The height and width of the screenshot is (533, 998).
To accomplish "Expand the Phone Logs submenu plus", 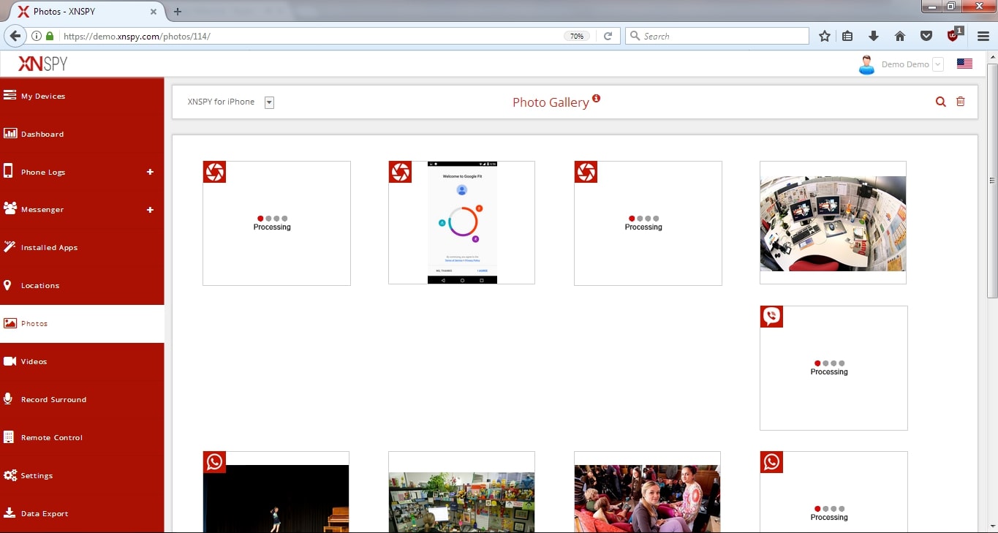I will (150, 172).
